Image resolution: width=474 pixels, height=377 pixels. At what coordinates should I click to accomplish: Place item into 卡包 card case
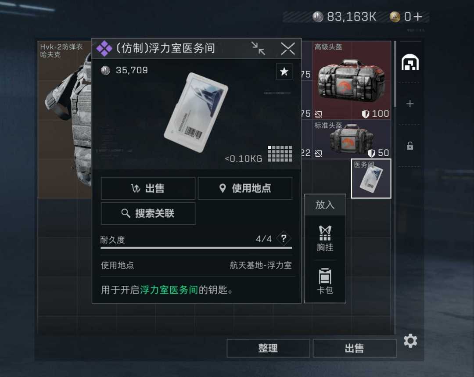pos(325,281)
